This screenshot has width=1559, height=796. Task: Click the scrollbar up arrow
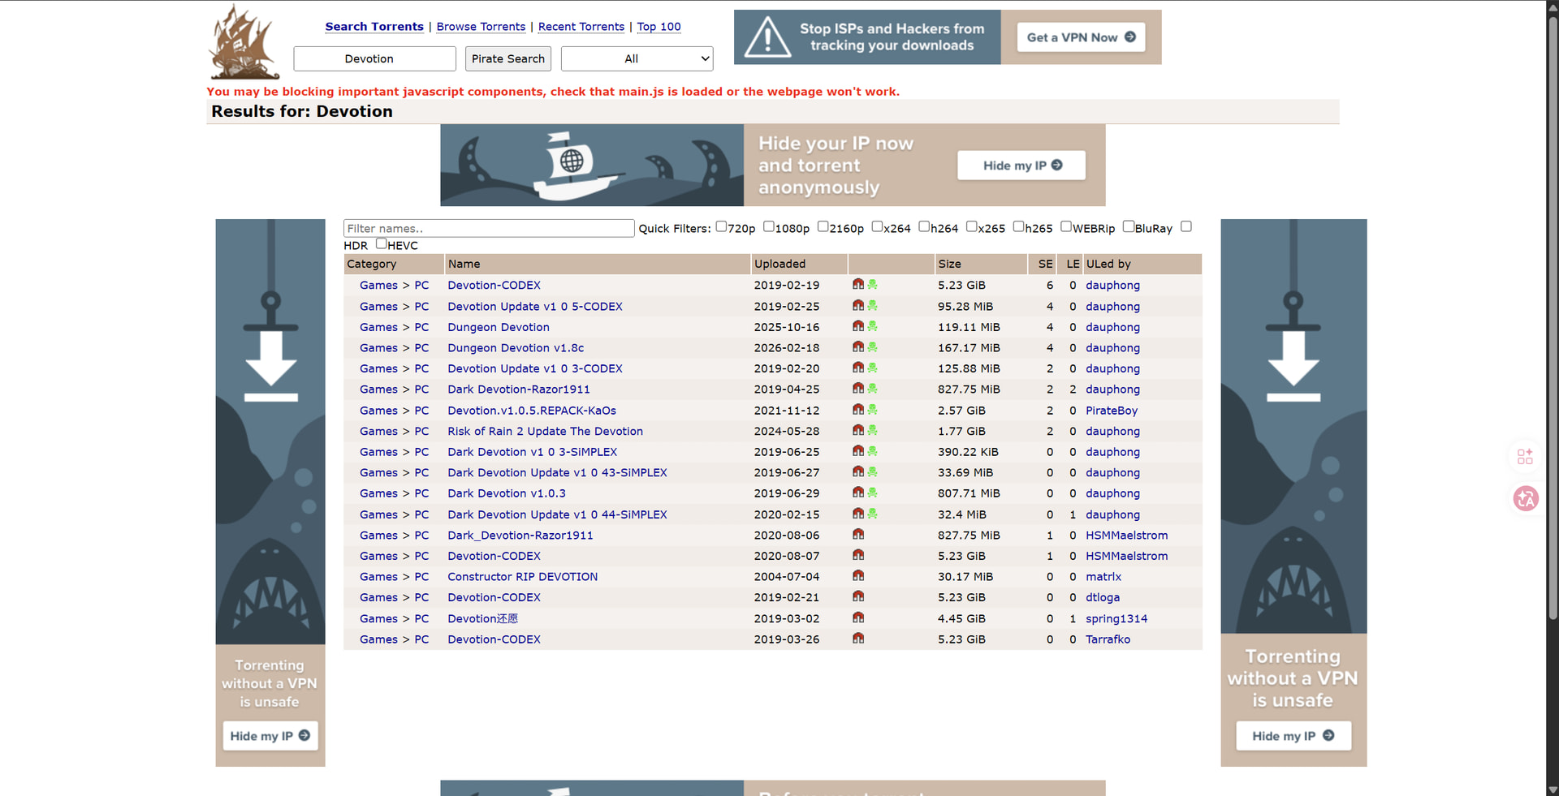[1553, 7]
